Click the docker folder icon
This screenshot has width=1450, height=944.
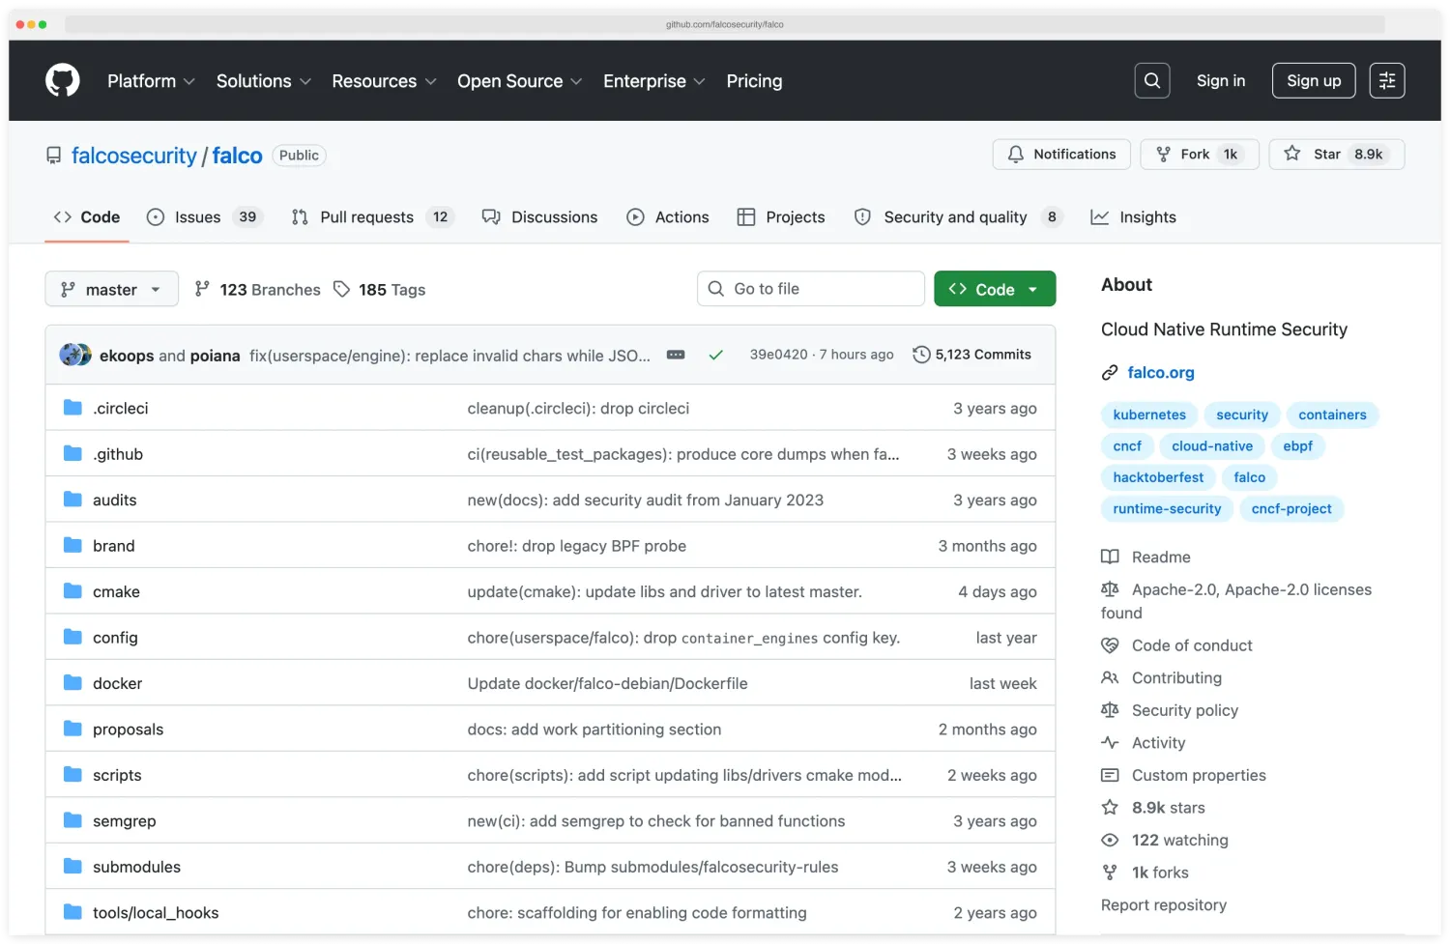click(72, 683)
